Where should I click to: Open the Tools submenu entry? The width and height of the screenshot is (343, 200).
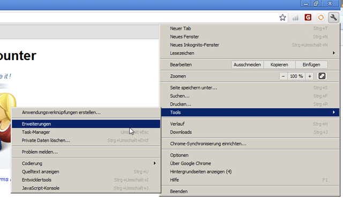250,113
